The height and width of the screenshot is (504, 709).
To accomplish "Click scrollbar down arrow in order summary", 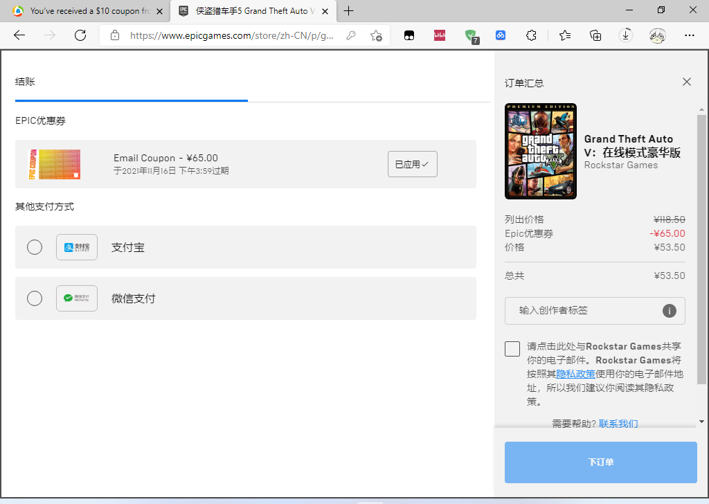I will 702,422.
